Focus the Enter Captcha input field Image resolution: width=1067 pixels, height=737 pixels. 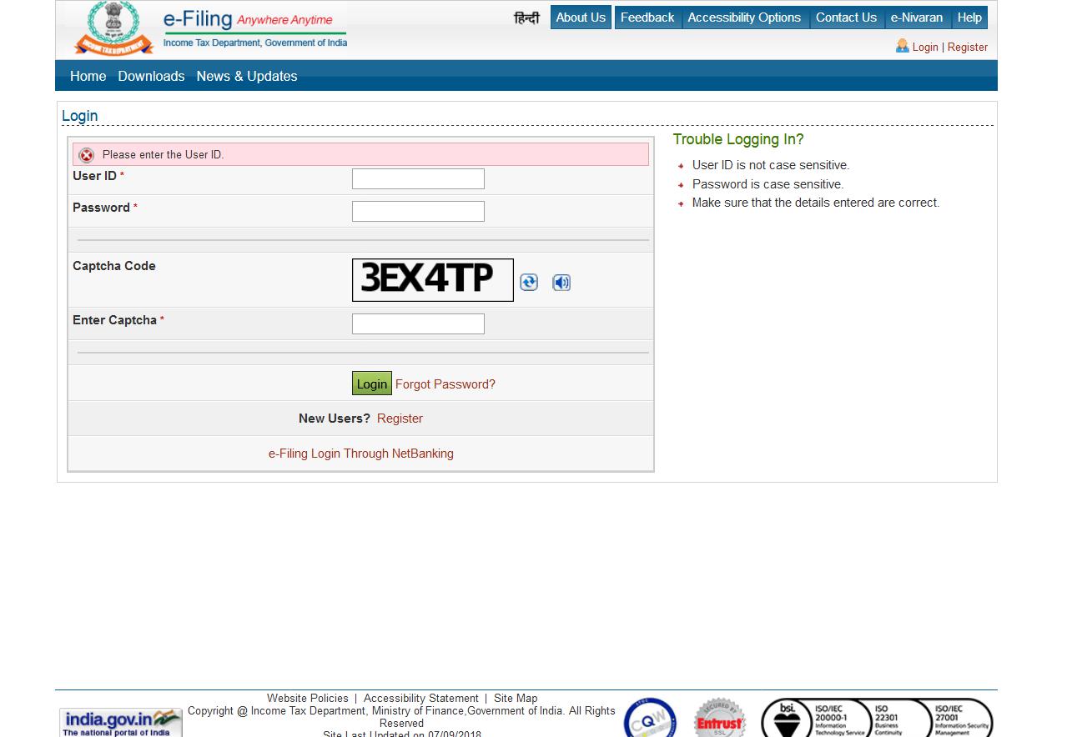click(418, 323)
